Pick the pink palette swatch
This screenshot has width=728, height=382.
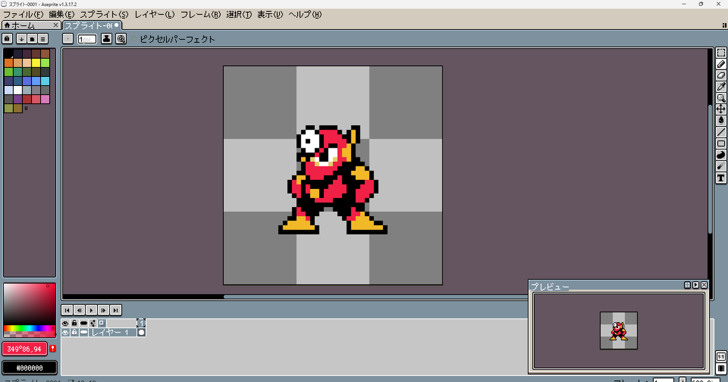click(45, 99)
